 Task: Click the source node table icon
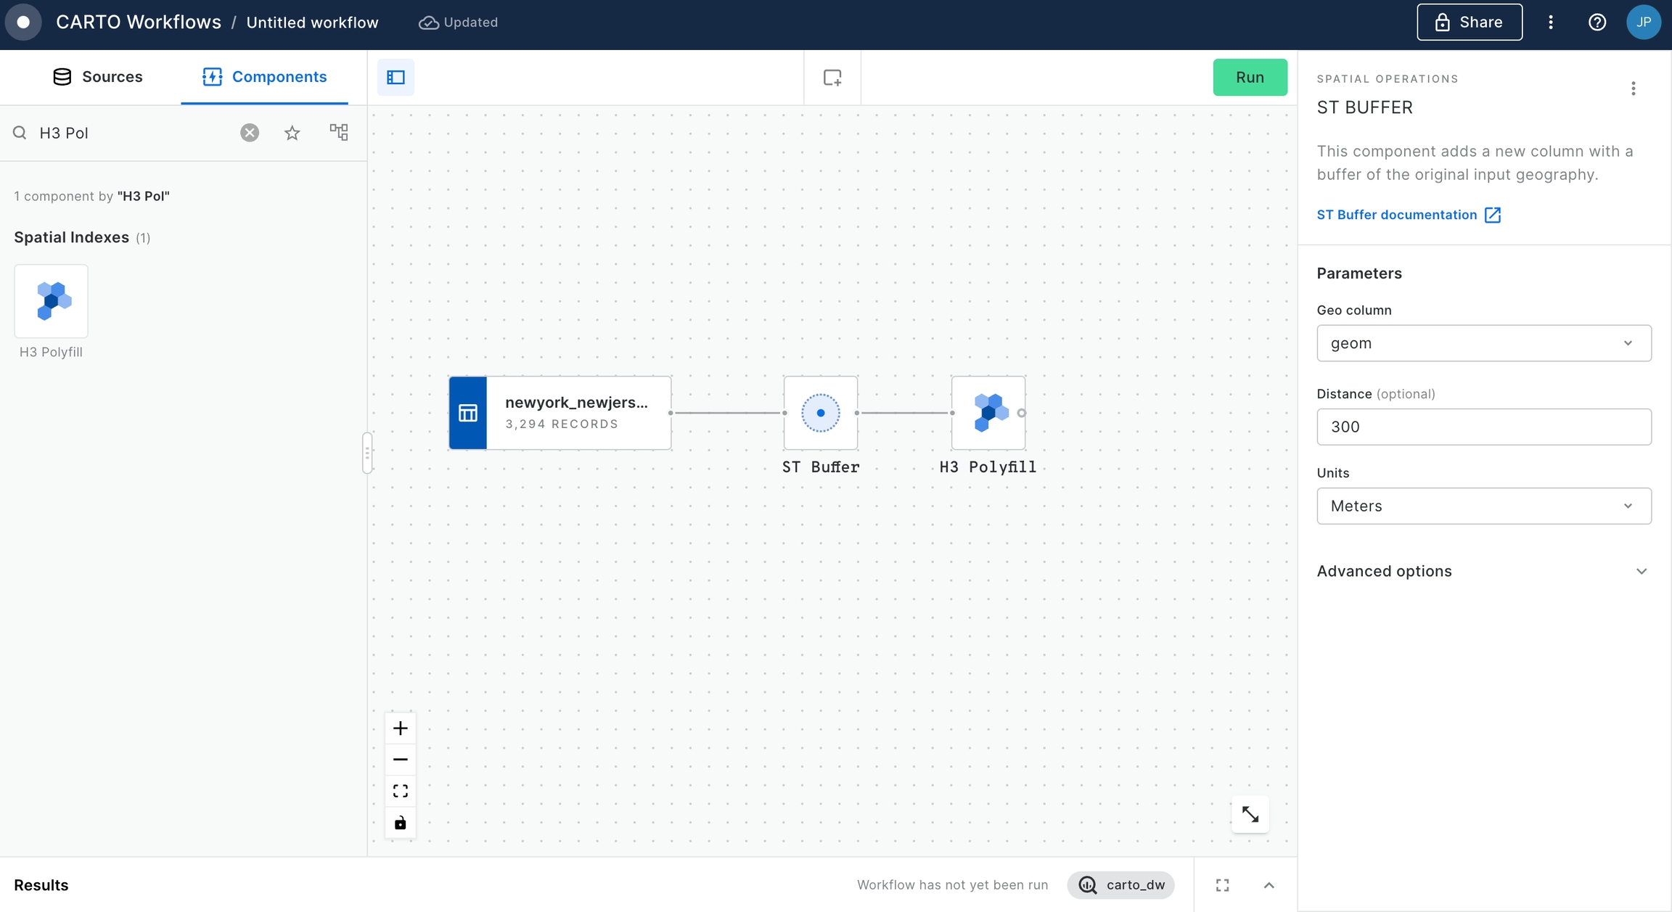468,413
